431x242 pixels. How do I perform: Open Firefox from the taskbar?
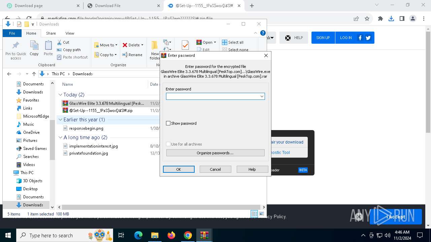click(x=171, y=235)
